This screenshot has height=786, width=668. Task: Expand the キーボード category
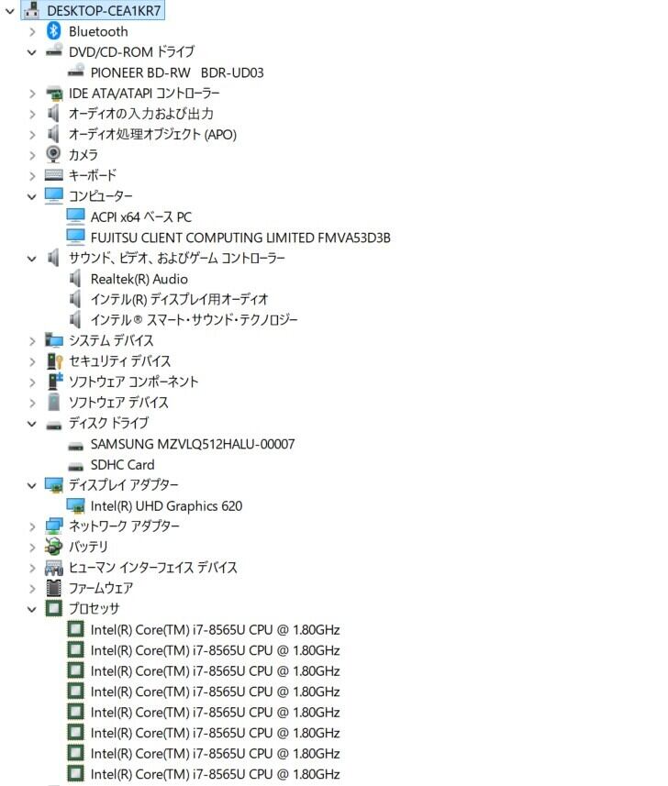33,175
